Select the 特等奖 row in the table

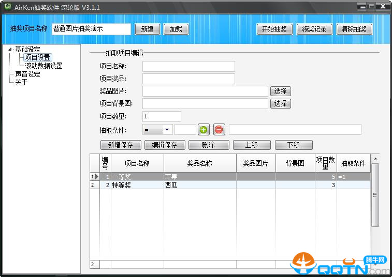137,185
